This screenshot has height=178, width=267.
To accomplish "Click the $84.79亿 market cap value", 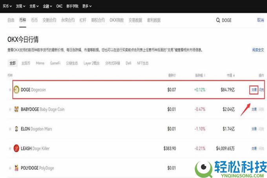I will click(x=228, y=90).
